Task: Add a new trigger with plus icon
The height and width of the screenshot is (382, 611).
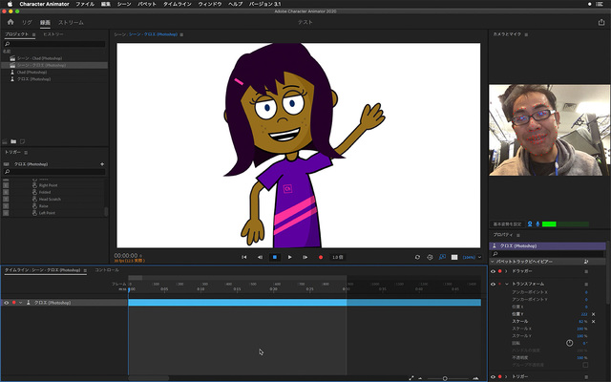Action: tap(101, 163)
